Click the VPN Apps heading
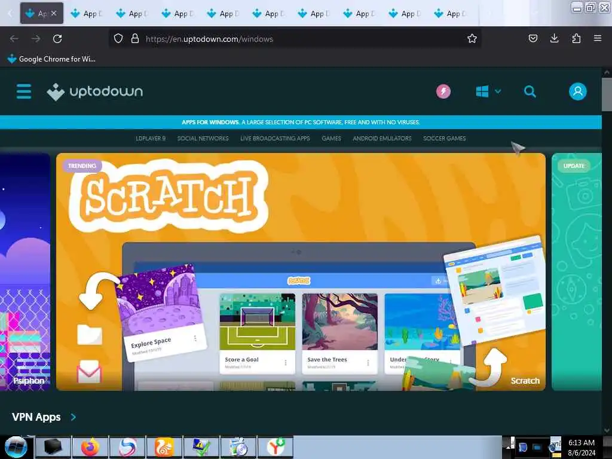The height and width of the screenshot is (459, 612). (36, 417)
